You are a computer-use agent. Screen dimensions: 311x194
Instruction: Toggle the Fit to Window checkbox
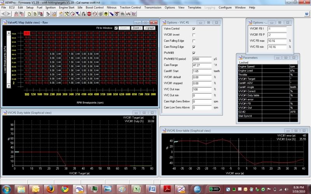pyautogui.click(x=116, y=28)
